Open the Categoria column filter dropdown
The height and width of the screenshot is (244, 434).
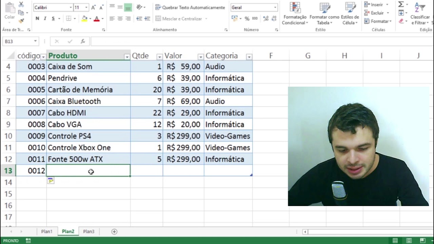[x=249, y=57]
